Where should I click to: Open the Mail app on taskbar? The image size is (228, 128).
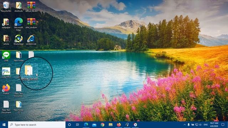(x=94, y=125)
